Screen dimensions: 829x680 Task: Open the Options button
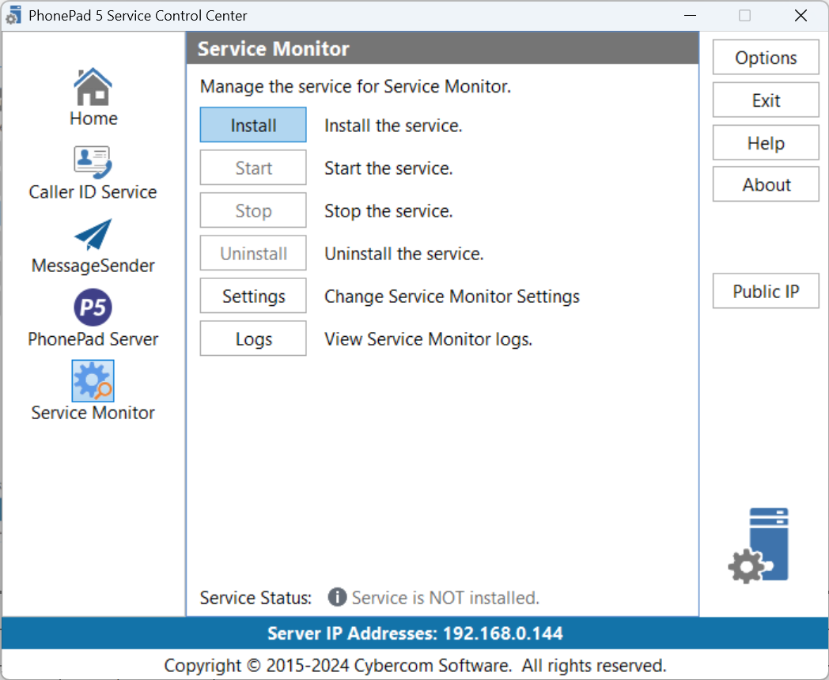coord(766,57)
